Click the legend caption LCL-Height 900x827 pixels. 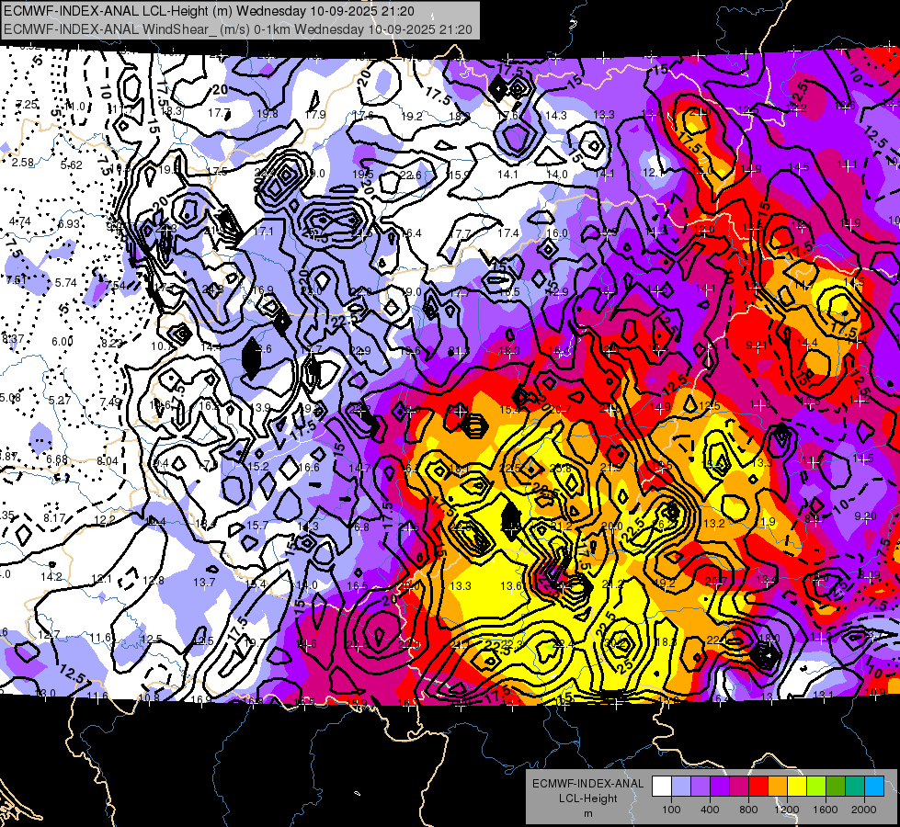pos(587,799)
